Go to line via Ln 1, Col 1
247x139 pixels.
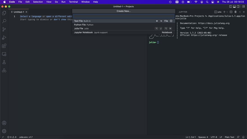[x=191, y=137]
